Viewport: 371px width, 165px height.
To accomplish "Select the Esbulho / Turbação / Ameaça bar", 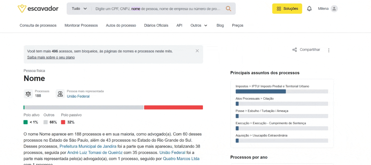I will [282, 116].
